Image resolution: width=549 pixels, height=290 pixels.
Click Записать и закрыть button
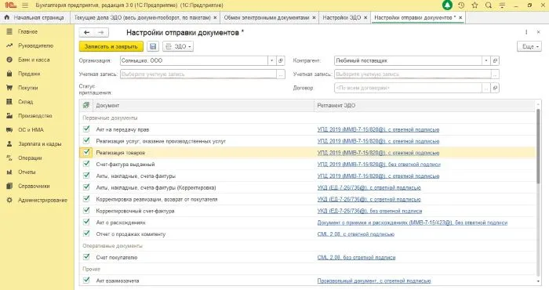[111, 46]
